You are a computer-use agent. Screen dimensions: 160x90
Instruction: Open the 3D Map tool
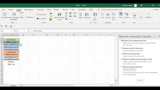point(95,16)
